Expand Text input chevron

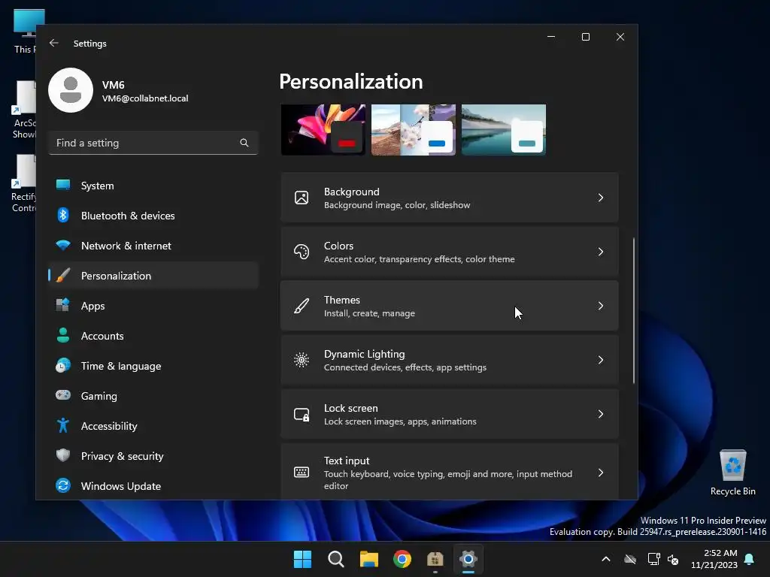tap(601, 473)
